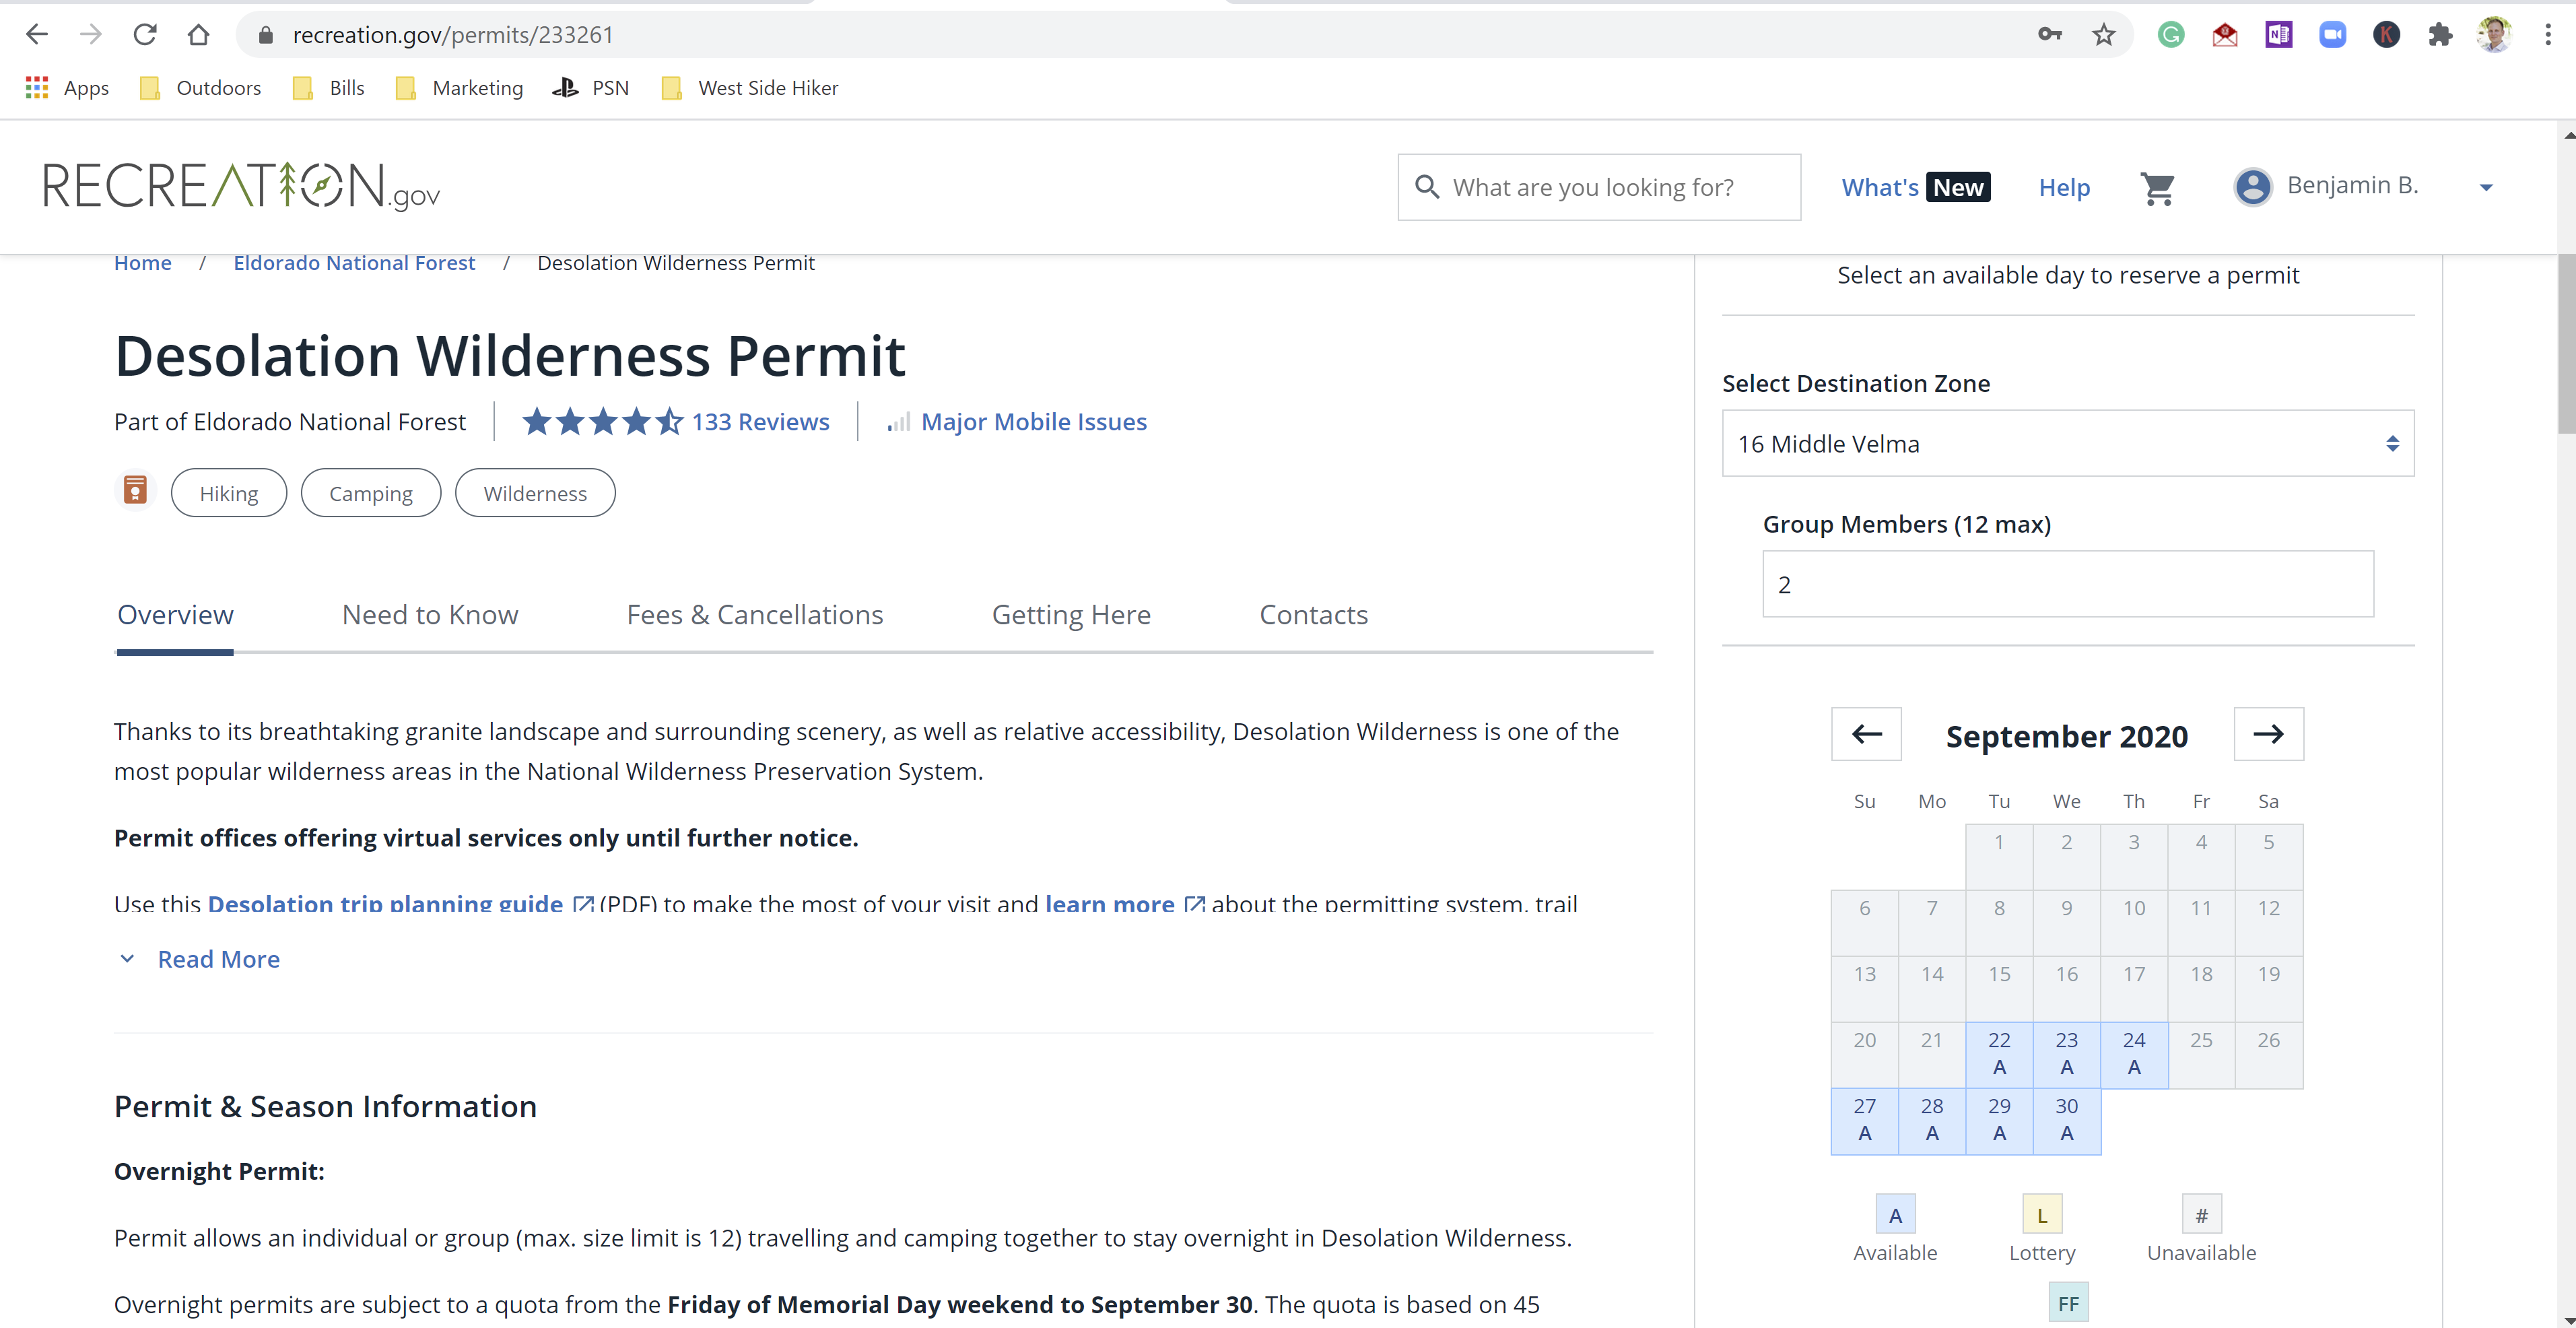The width and height of the screenshot is (2576, 1328).
Task: Select the Wilderness tag
Action: pyautogui.click(x=535, y=493)
